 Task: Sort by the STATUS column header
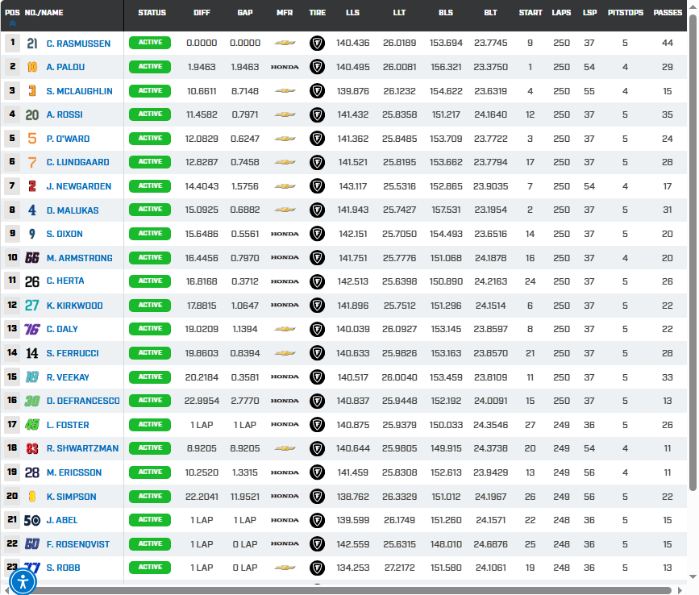click(152, 12)
